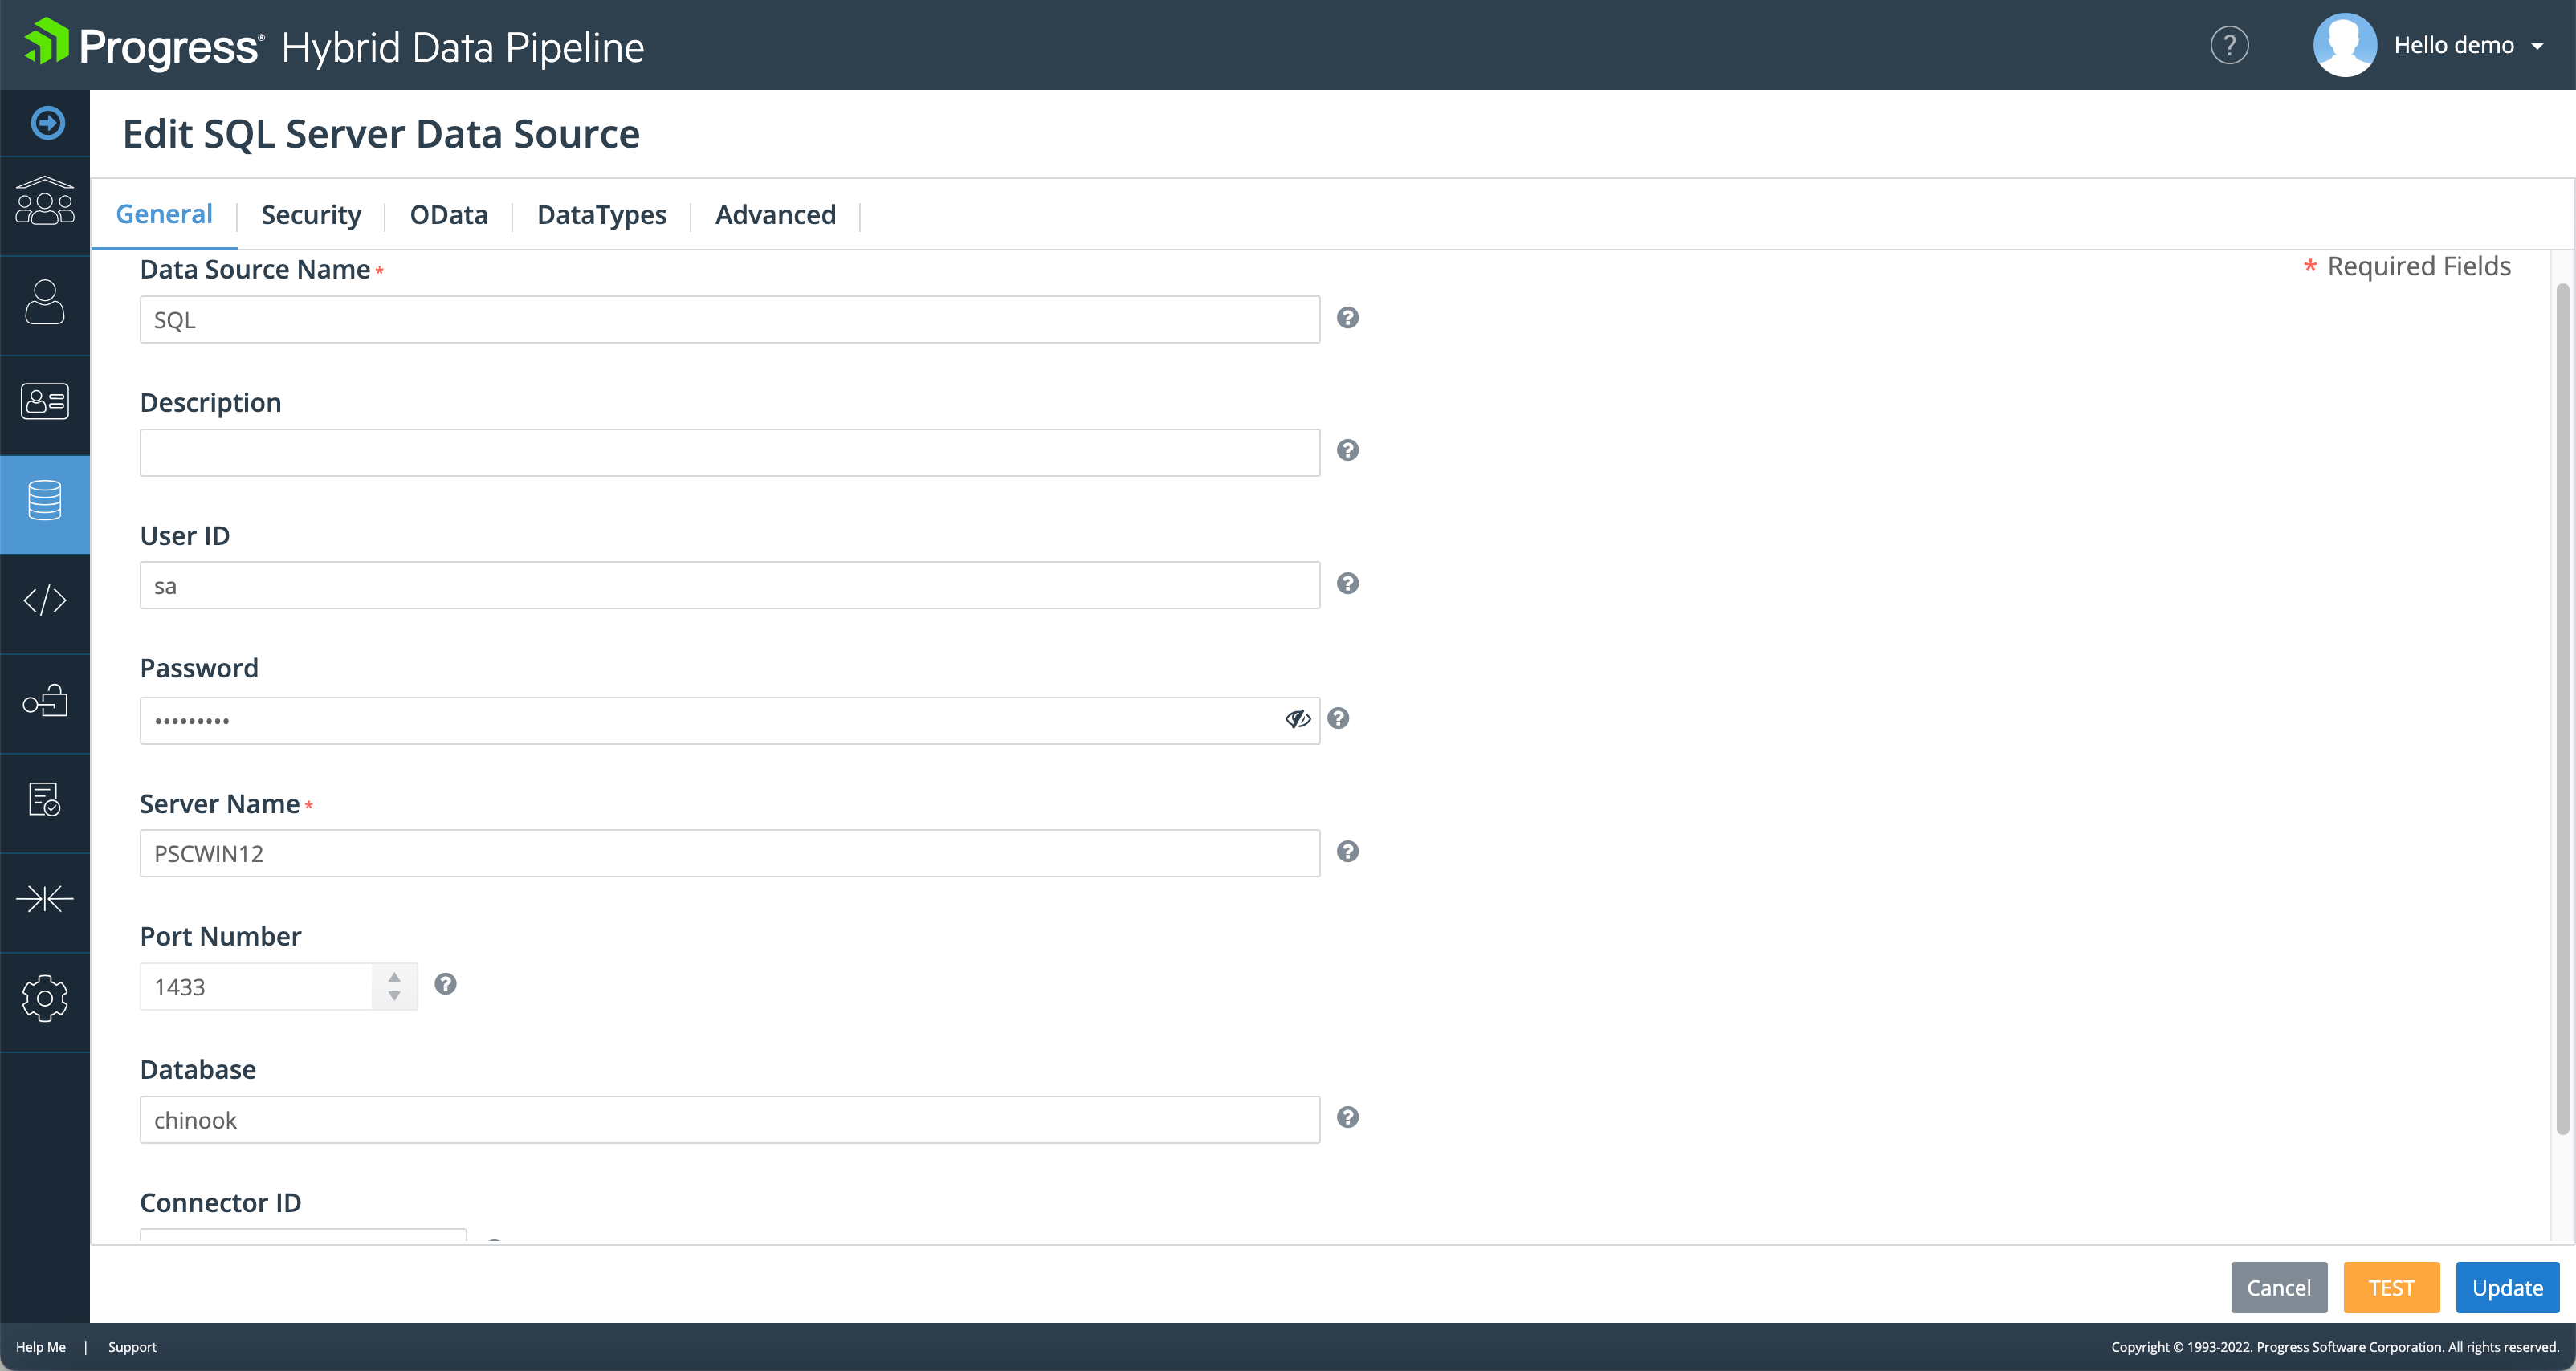The height and width of the screenshot is (1371, 2576).
Task: Click the Update button
Action: point(2507,1288)
